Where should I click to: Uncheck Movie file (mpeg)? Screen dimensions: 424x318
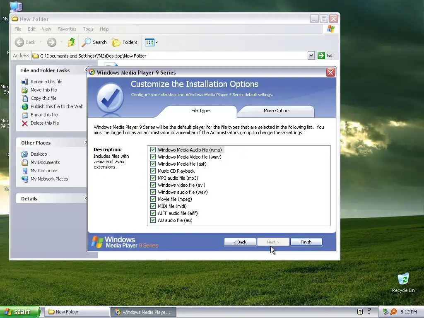click(x=153, y=199)
